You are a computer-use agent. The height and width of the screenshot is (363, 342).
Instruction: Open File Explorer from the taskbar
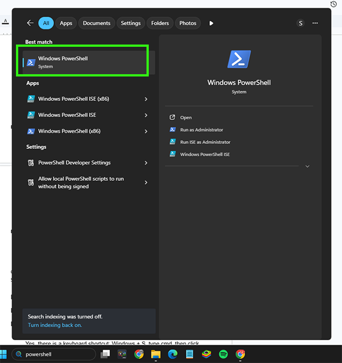coord(156,354)
